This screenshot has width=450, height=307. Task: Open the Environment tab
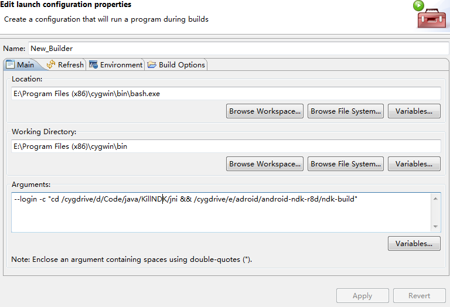pos(121,64)
